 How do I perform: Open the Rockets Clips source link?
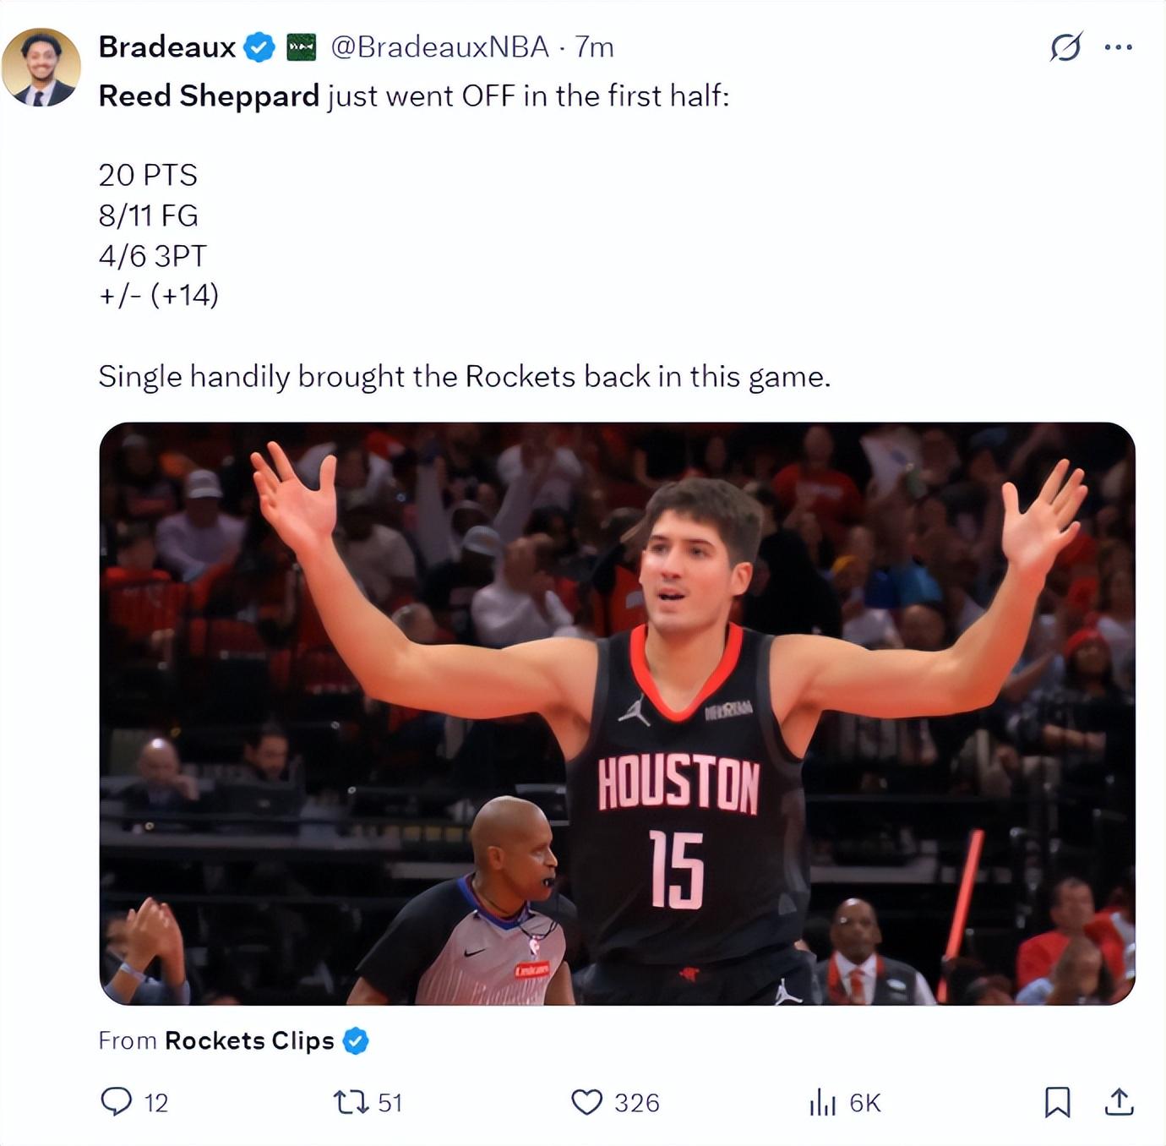coord(249,1040)
